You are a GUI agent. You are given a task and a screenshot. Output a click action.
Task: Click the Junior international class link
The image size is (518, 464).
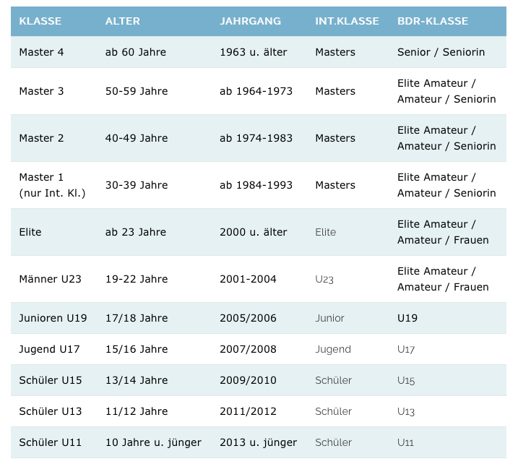pyautogui.click(x=329, y=318)
